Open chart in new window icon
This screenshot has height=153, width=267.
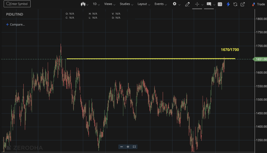point(243,4)
